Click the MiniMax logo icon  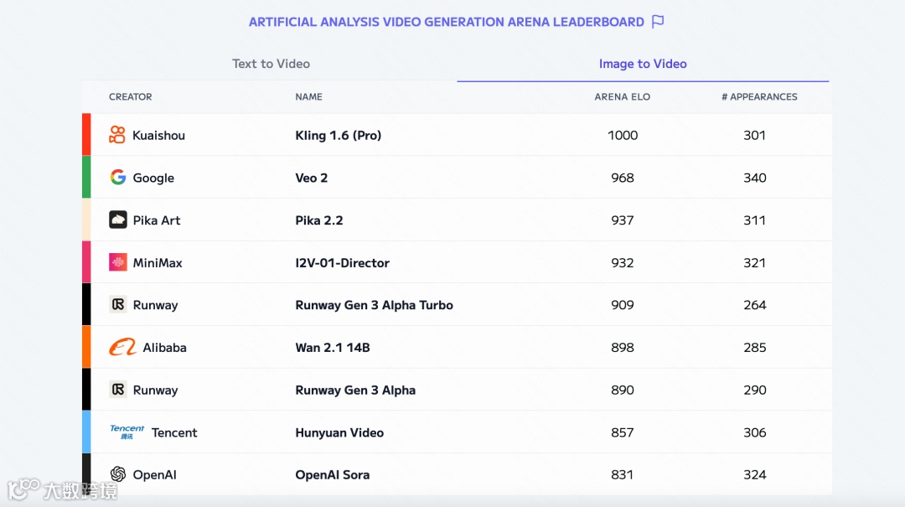tap(118, 262)
